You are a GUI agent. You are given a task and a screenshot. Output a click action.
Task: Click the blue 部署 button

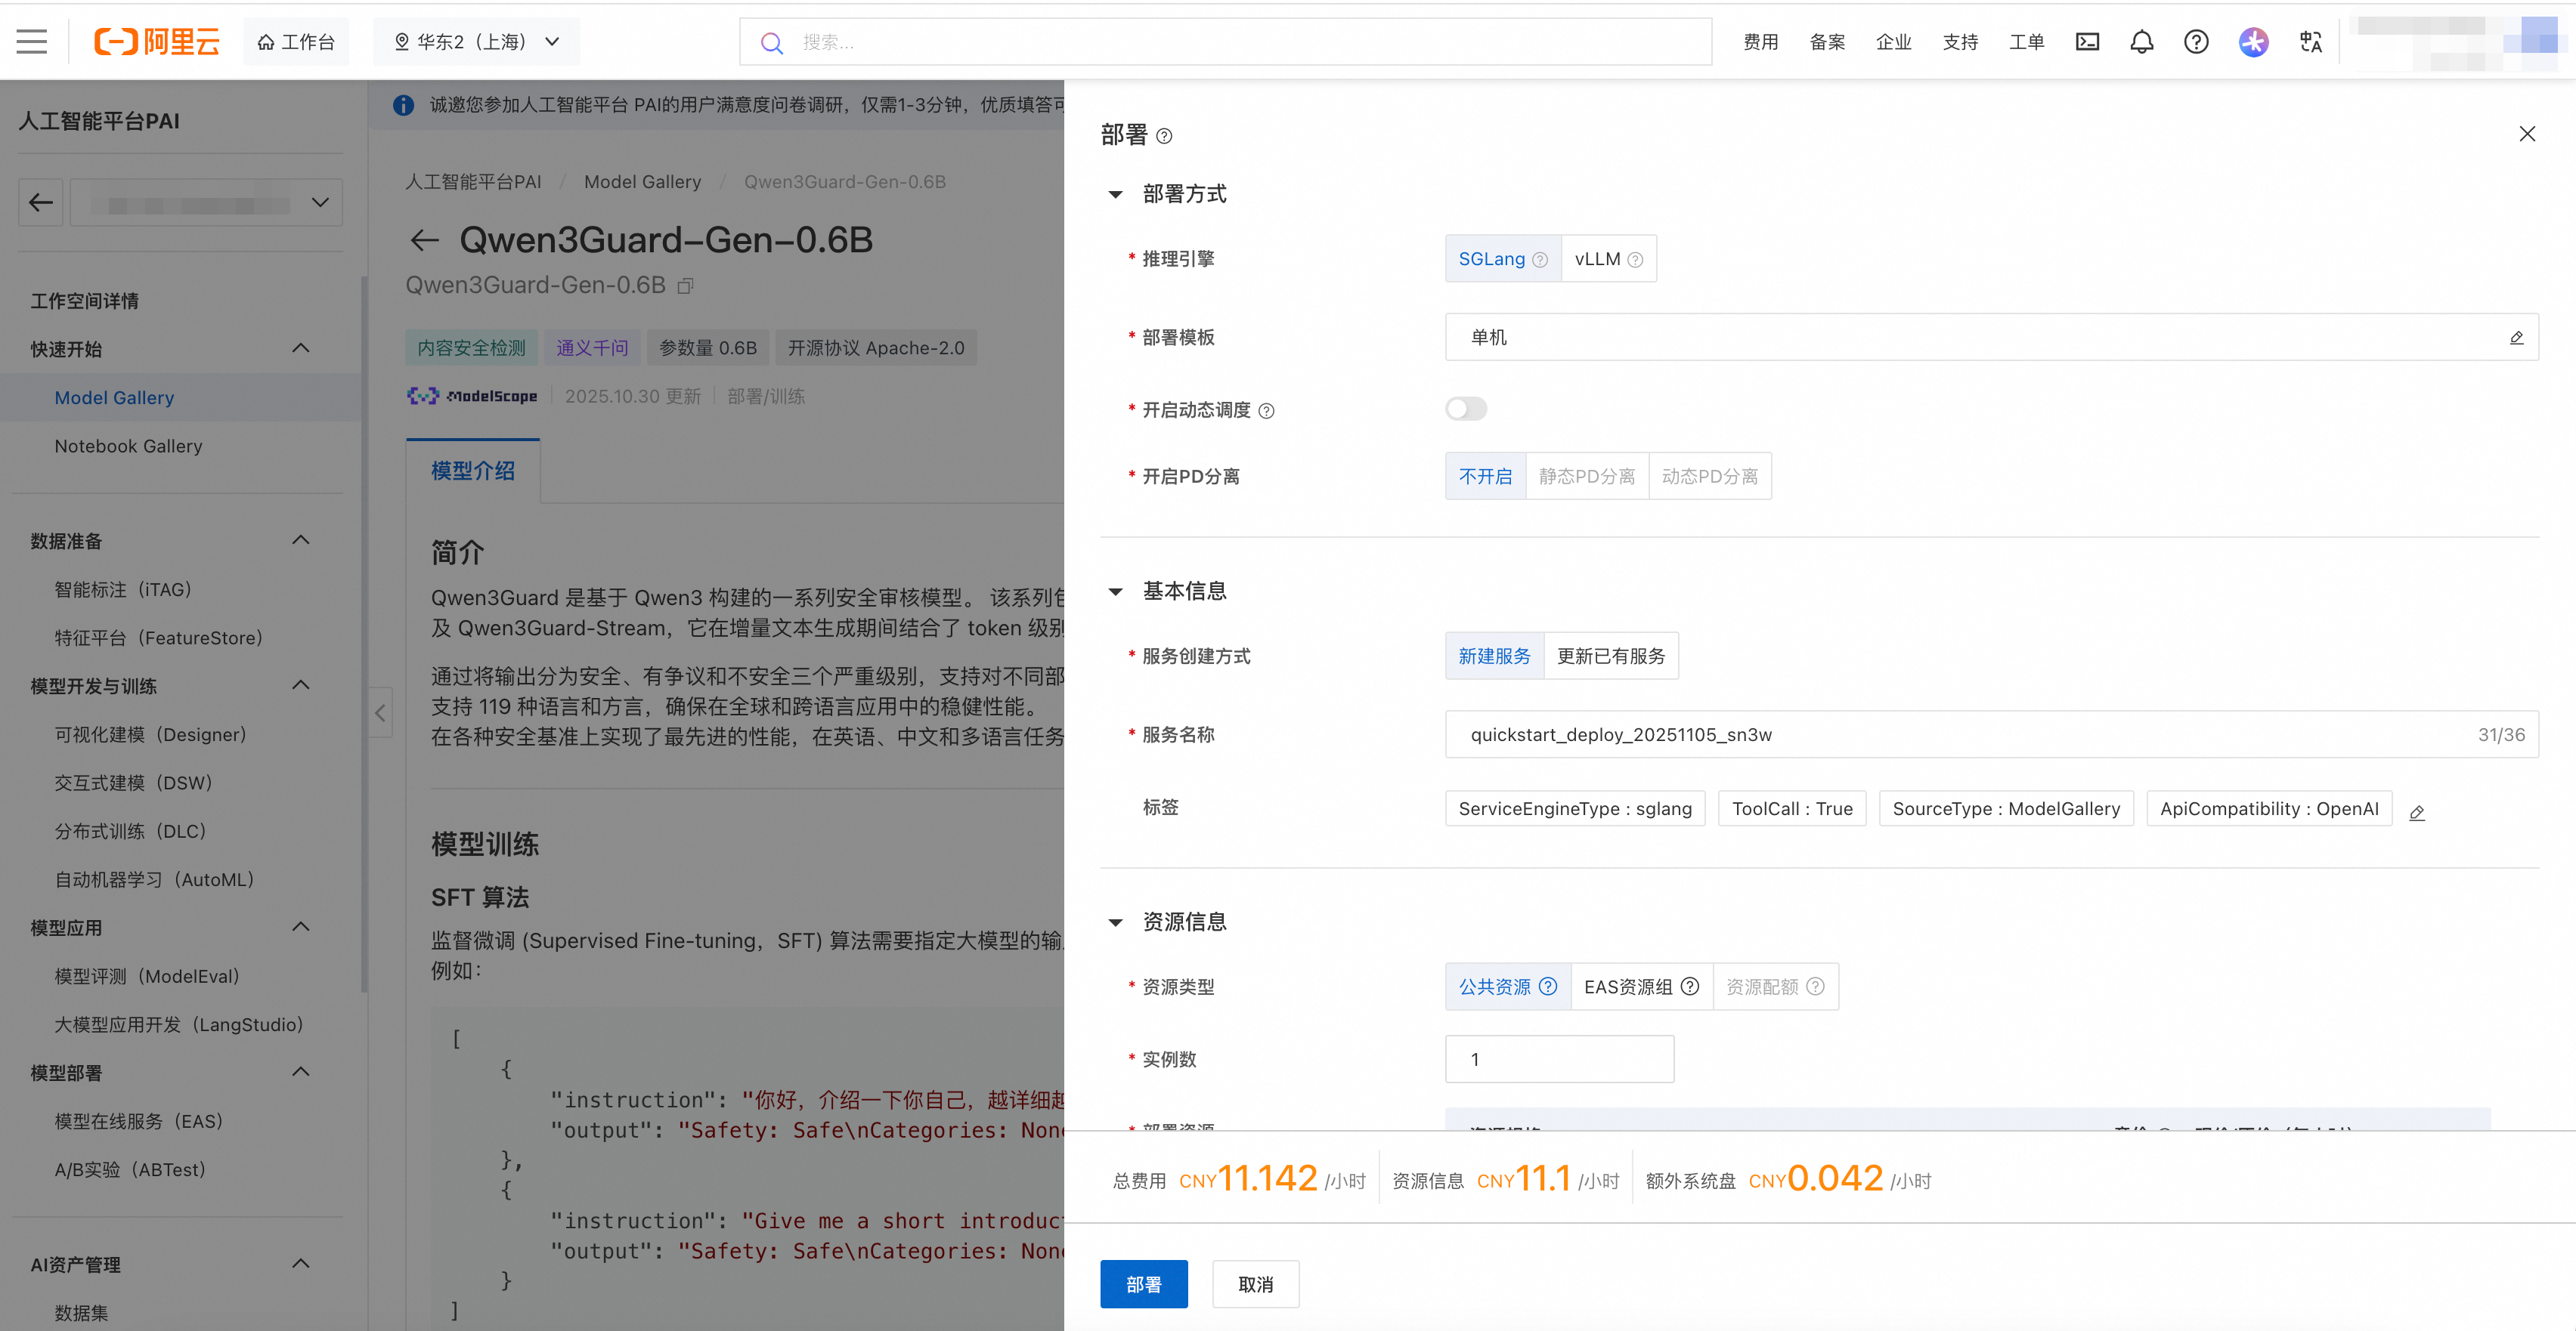pyautogui.click(x=1143, y=1284)
